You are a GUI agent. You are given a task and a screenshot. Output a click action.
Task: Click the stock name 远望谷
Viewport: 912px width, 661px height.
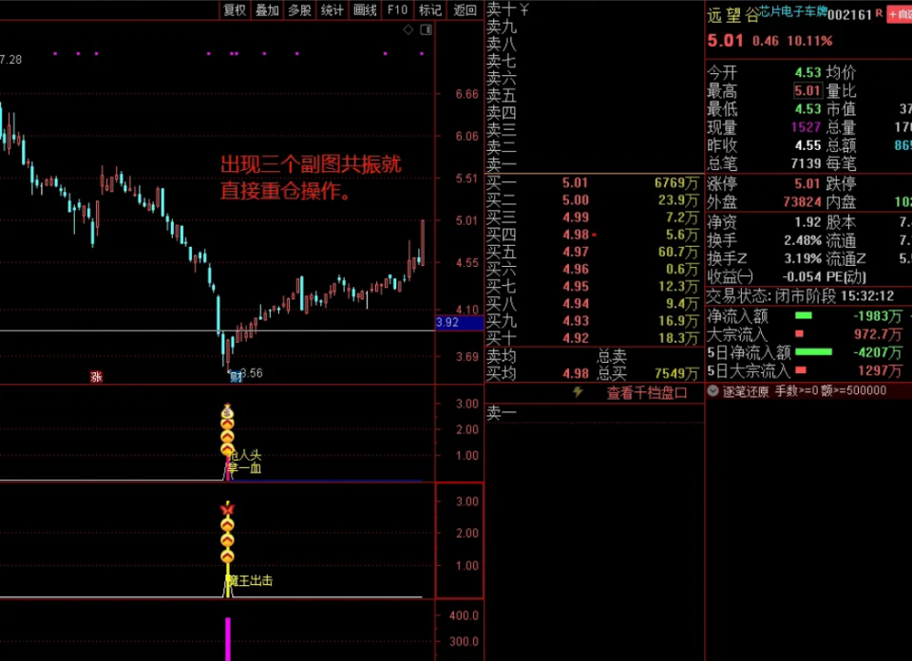click(732, 15)
